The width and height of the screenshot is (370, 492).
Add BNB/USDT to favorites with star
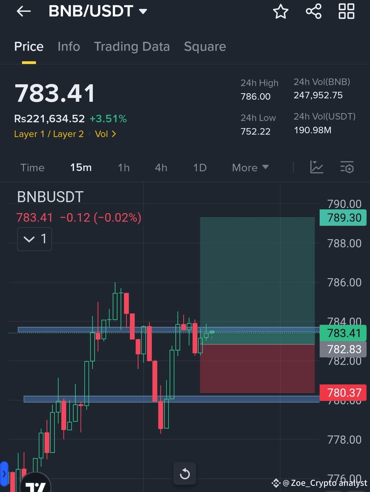point(281,11)
